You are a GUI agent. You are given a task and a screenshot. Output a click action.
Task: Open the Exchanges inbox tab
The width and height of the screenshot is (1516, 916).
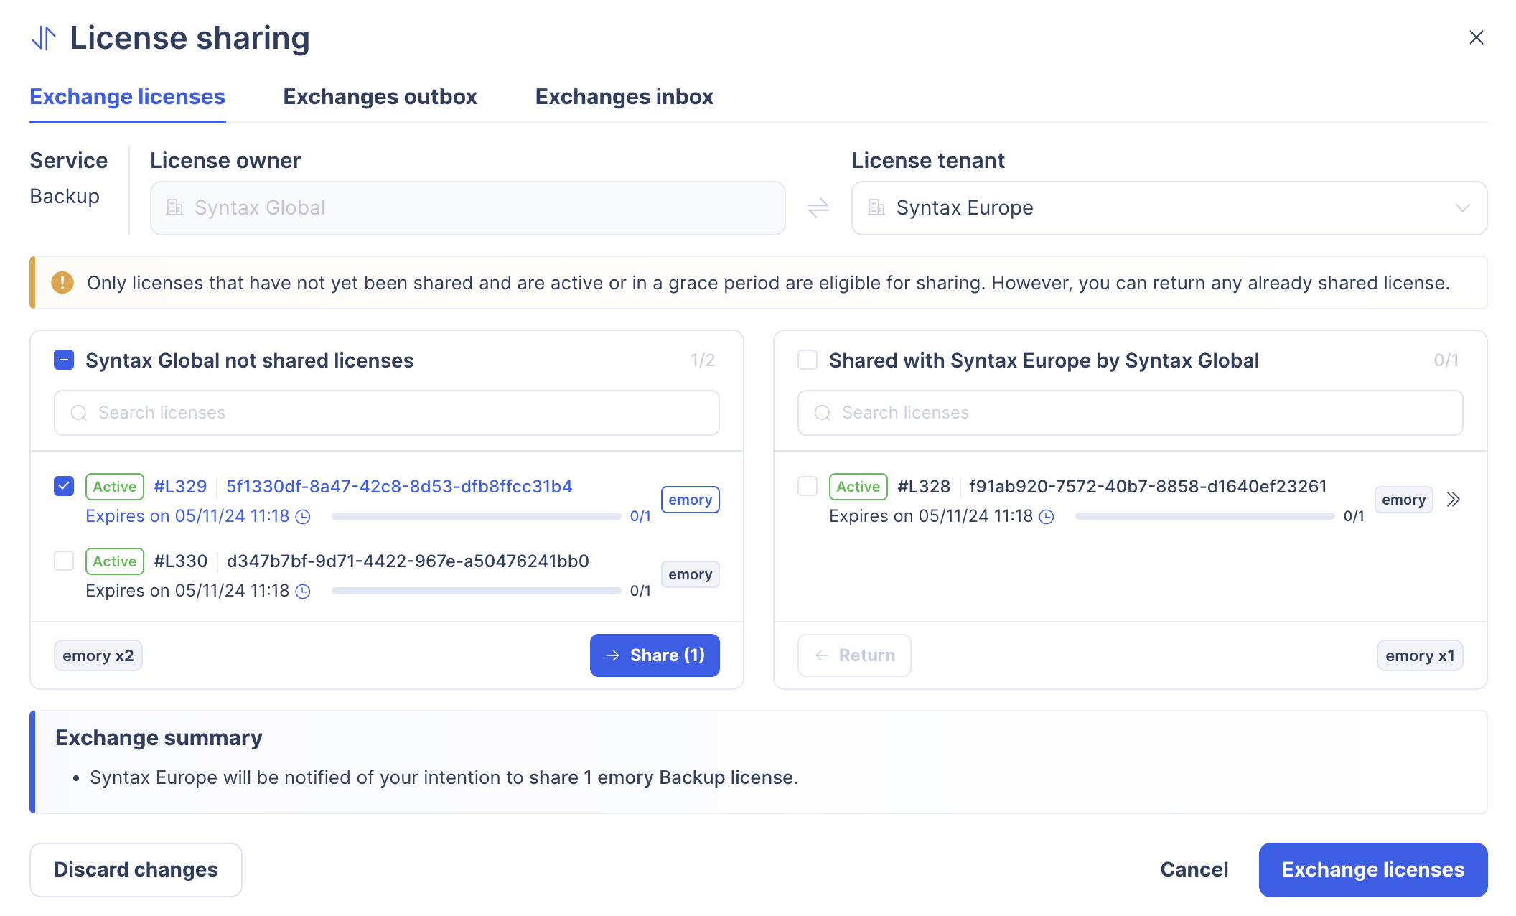(624, 97)
